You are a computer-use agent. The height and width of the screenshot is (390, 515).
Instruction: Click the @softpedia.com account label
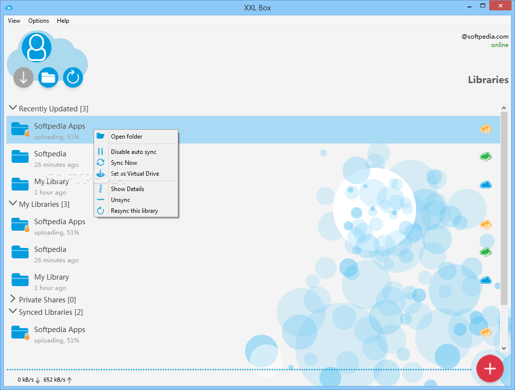[485, 37]
